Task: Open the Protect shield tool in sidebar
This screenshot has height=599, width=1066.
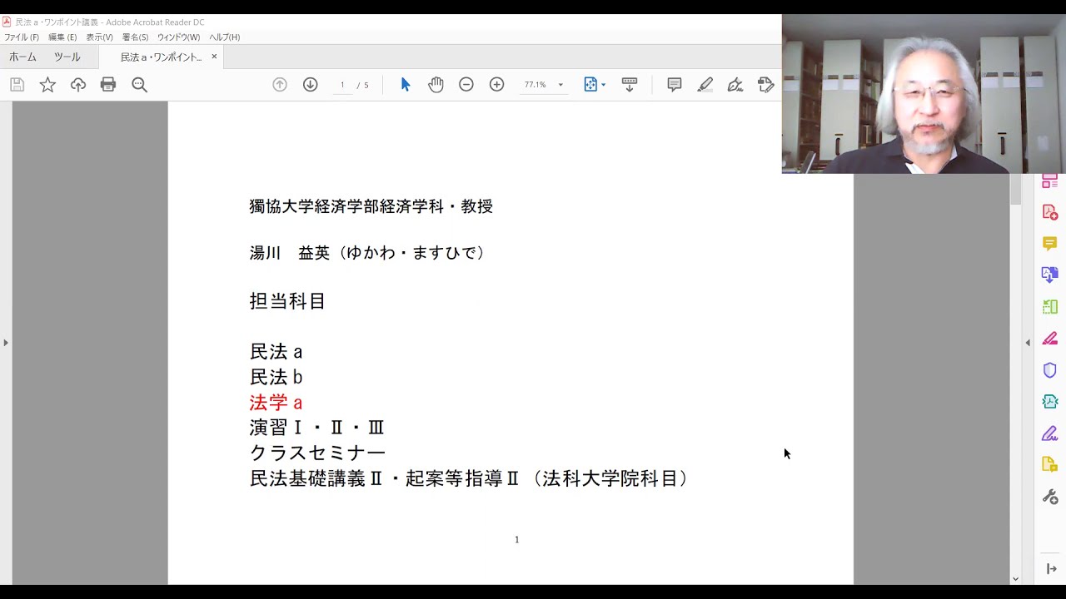Action: pyautogui.click(x=1050, y=370)
